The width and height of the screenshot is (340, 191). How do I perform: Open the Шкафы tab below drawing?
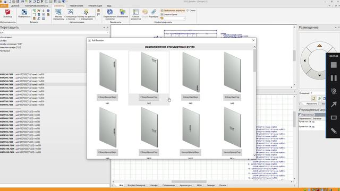tap(154, 185)
